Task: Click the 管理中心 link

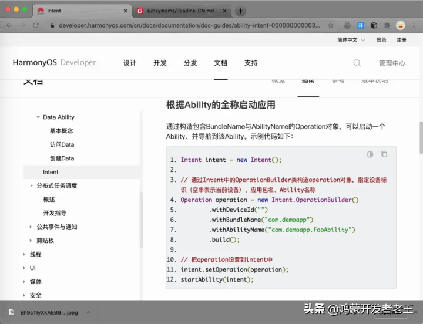Action: [392, 63]
